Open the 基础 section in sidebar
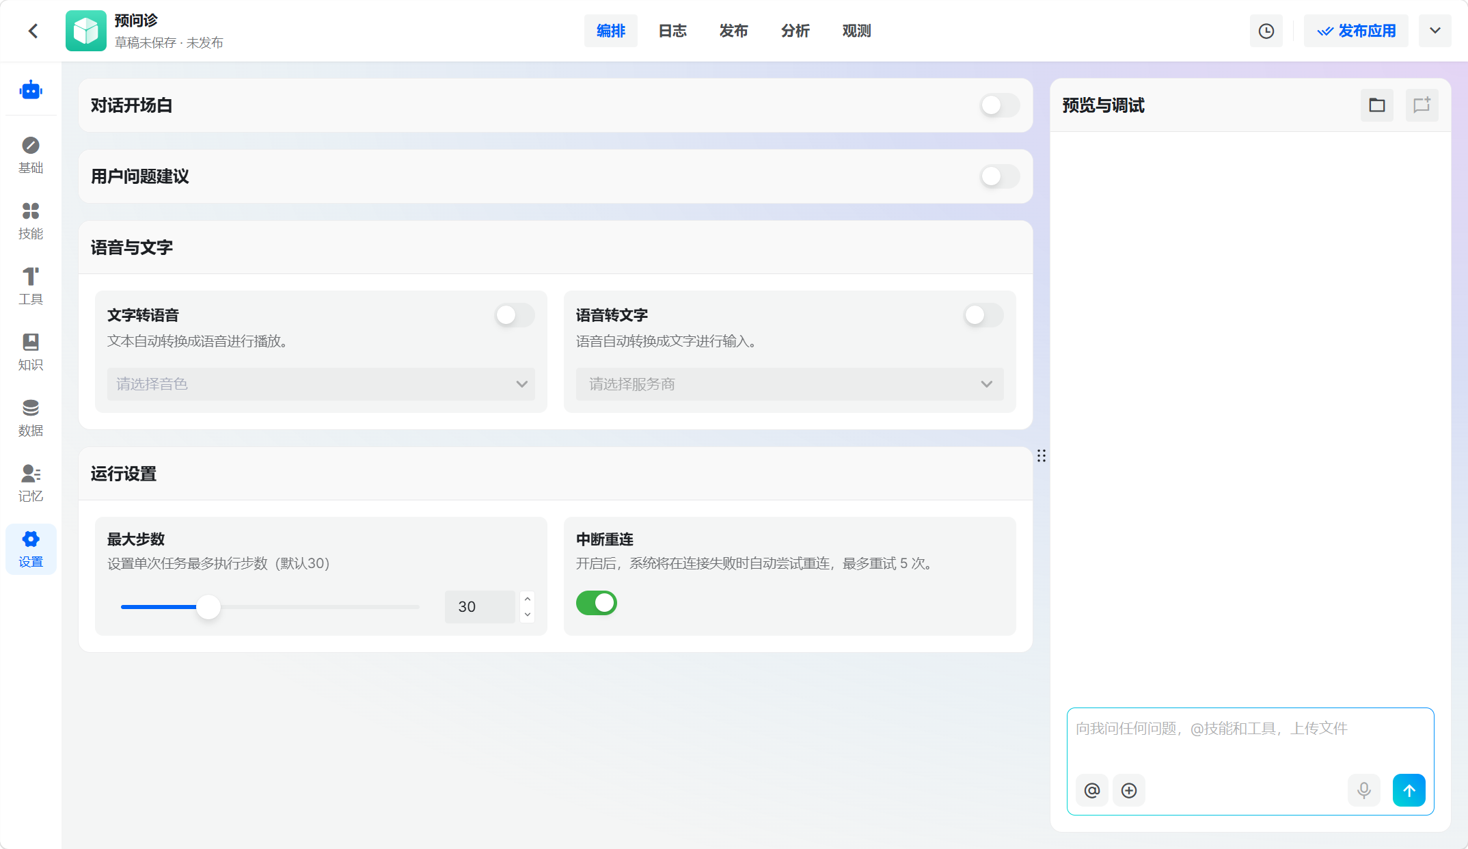This screenshot has height=849, width=1468. point(31,155)
